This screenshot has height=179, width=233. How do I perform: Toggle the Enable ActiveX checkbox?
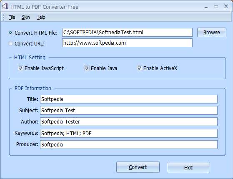(x=139, y=68)
